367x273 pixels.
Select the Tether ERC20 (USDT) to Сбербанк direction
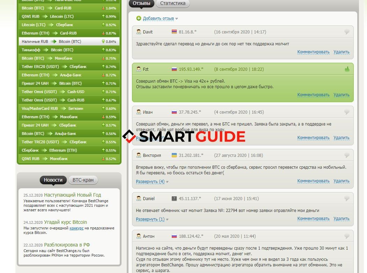(x=69, y=67)
